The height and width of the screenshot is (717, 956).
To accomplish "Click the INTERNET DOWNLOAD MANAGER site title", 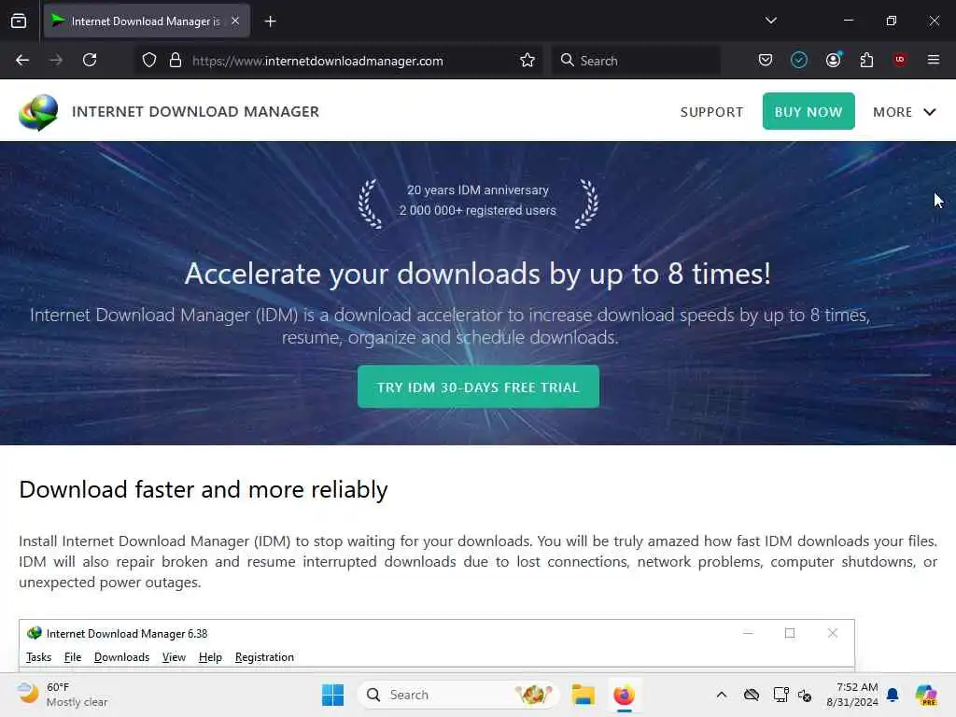I will [x=196, y=112].
